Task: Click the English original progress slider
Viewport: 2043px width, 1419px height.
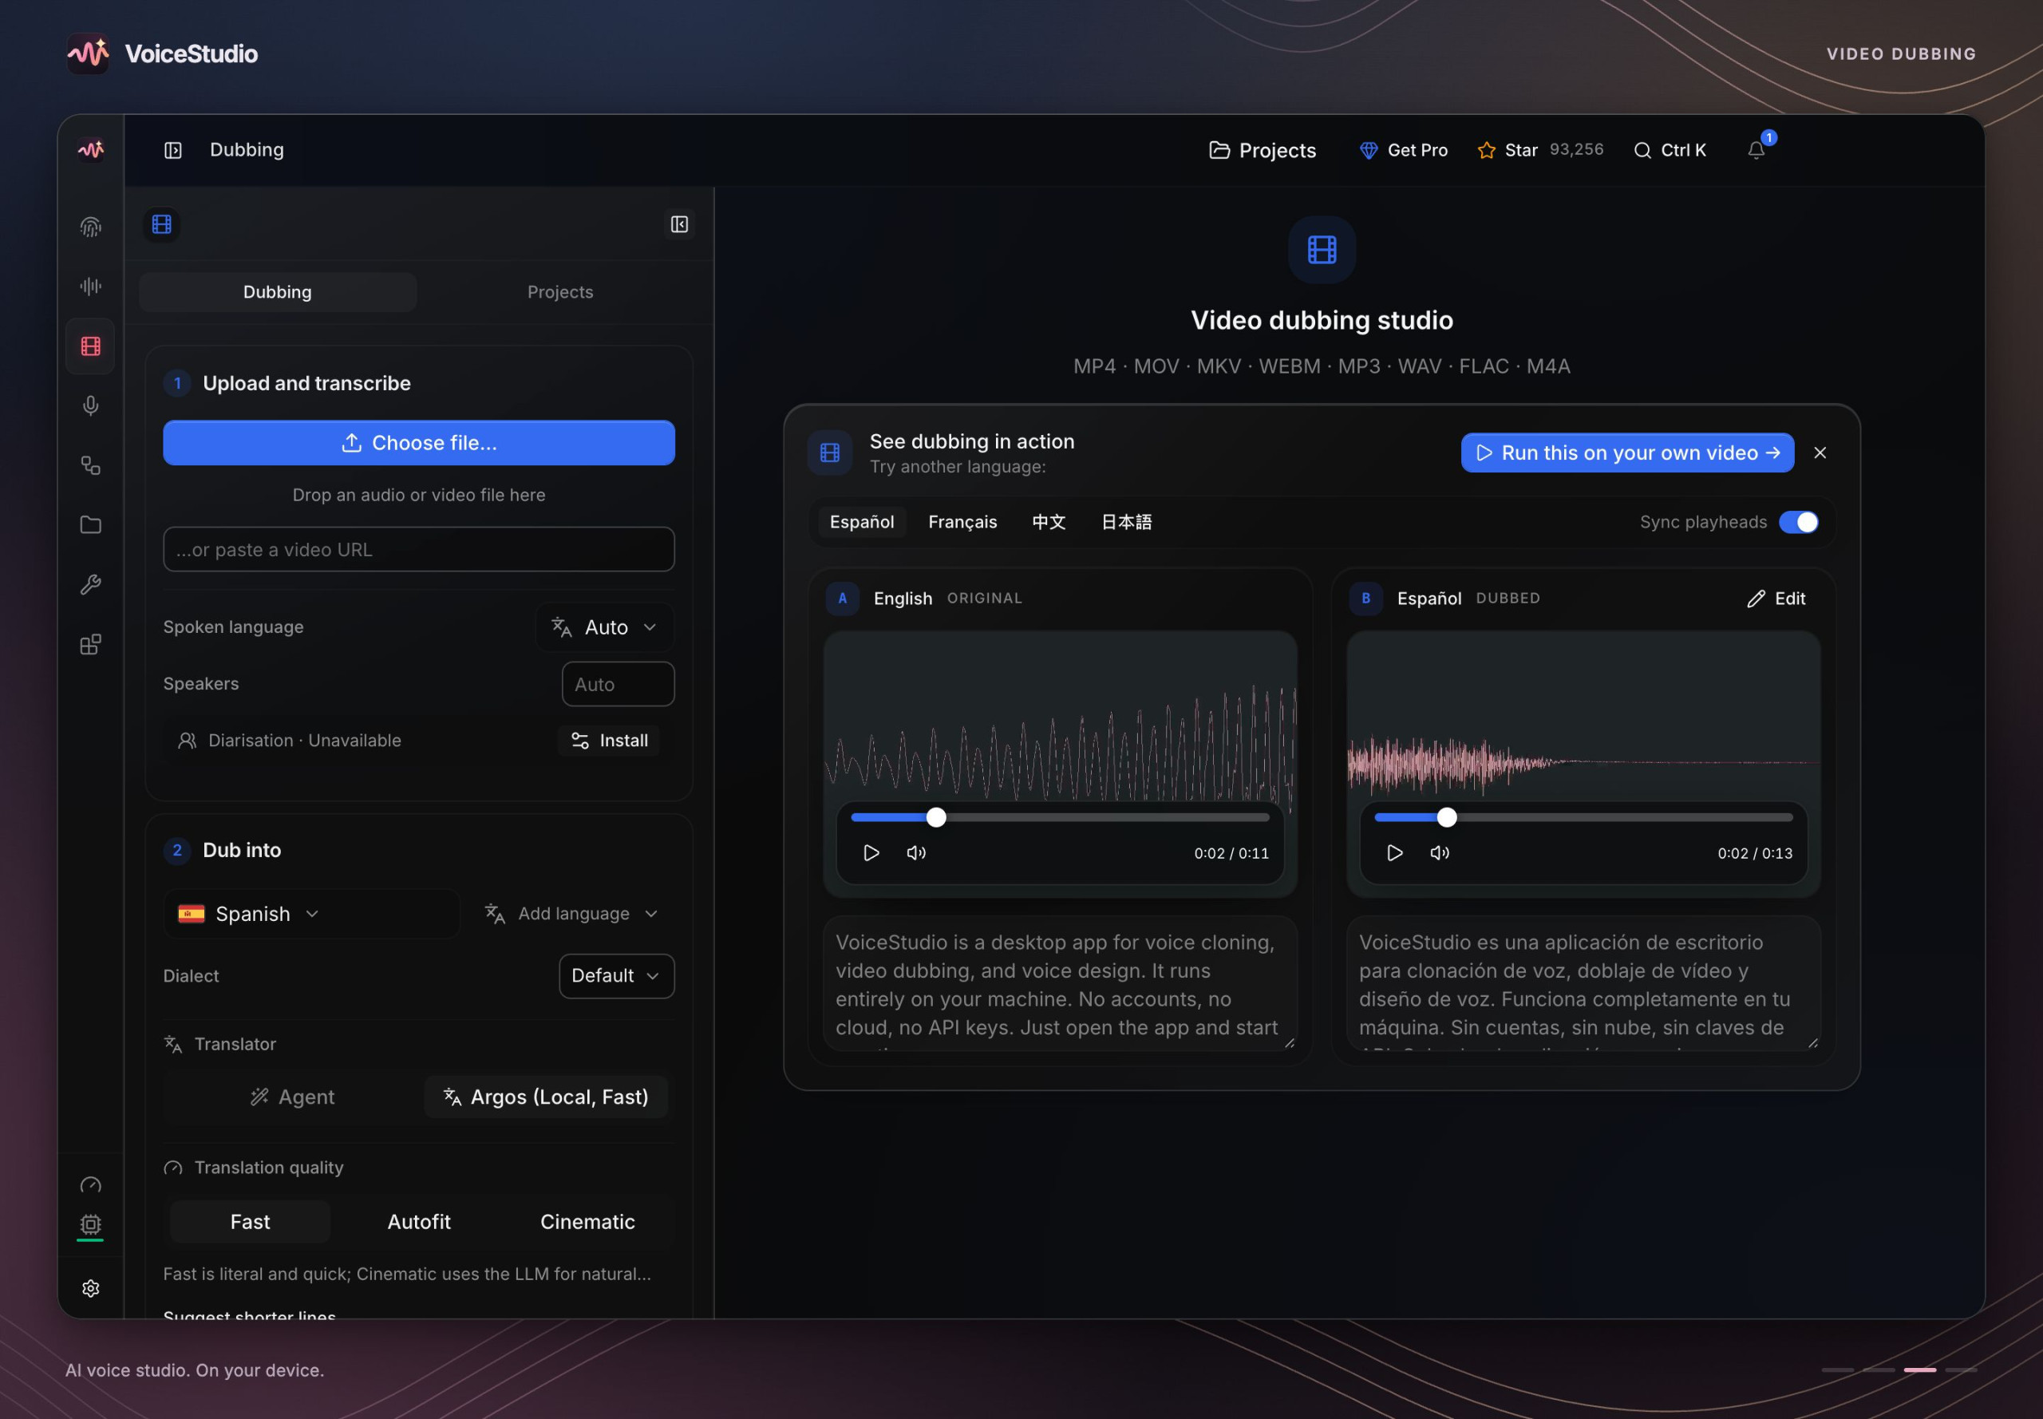Action: [x=1060, y=817]
